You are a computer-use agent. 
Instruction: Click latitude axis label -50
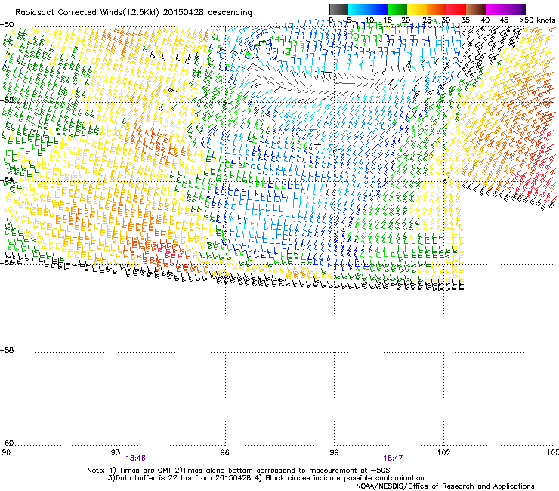tap(7, 25)
